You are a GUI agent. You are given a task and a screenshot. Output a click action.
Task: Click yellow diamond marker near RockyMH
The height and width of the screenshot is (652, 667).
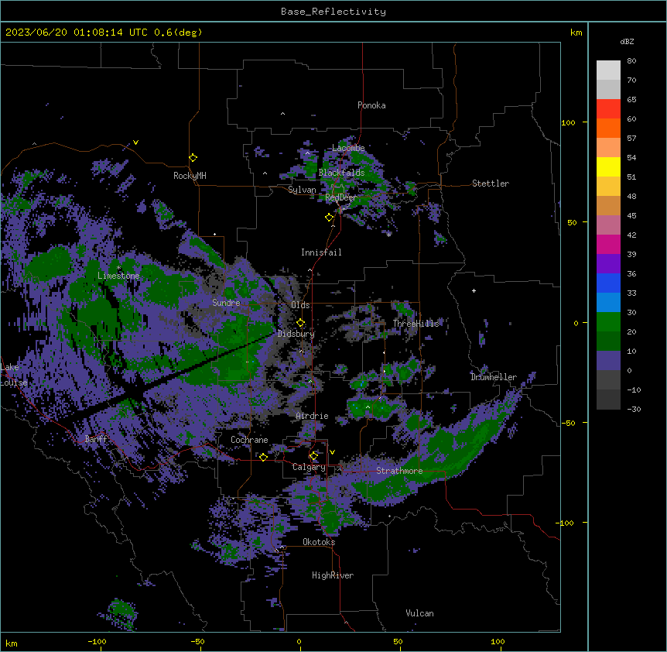pos(193,157)
